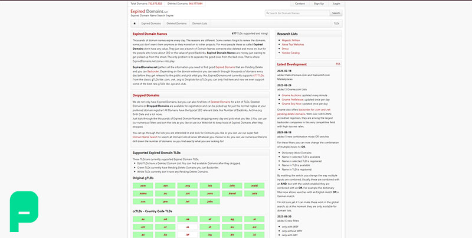Select the .com TLD tile

click(x=143, y=185)
